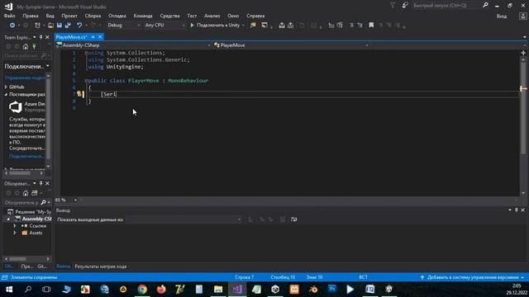Click the Save All toolbar icon

(x=68, y=26)
